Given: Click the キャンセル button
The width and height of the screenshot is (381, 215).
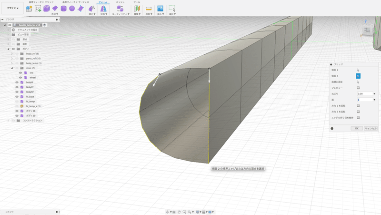Looking at the screenshot, I should tap(371, 128).
